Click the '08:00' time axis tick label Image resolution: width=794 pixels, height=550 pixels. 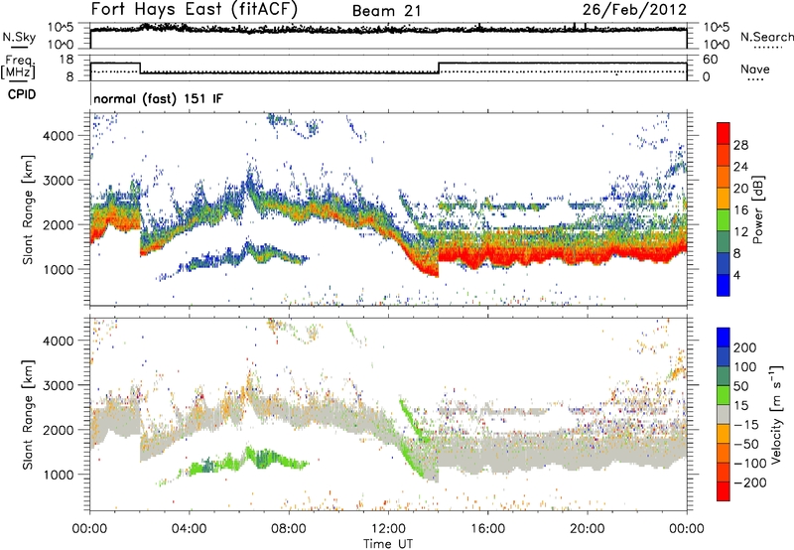289,529
